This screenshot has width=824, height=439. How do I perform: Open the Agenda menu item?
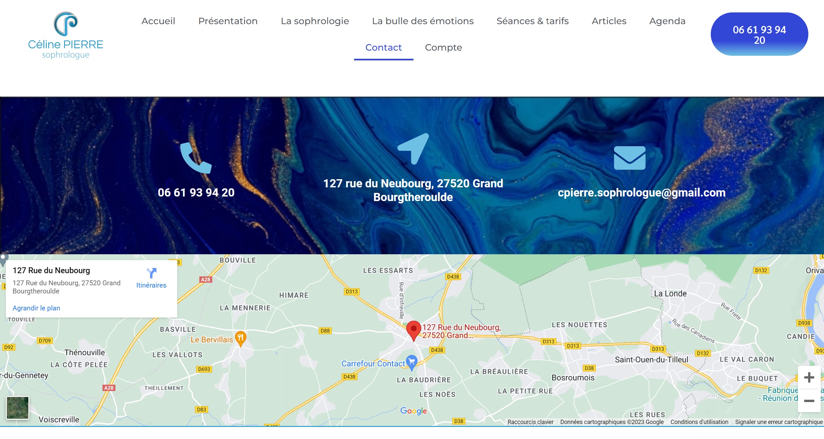point(667,21)
